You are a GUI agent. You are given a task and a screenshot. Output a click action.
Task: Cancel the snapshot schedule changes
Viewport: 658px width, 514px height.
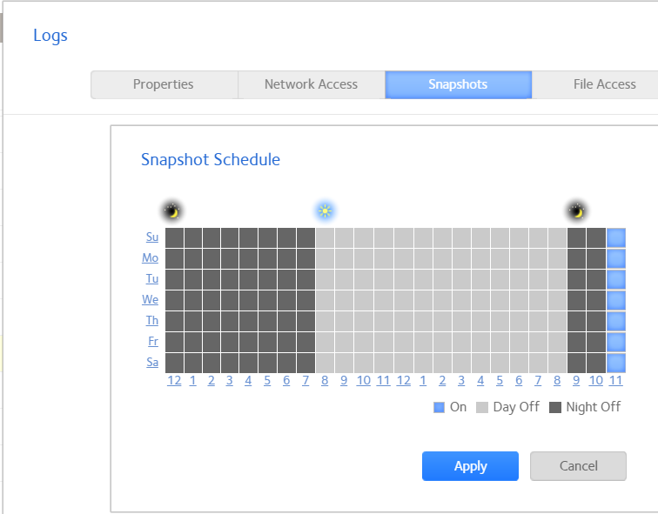578,466
